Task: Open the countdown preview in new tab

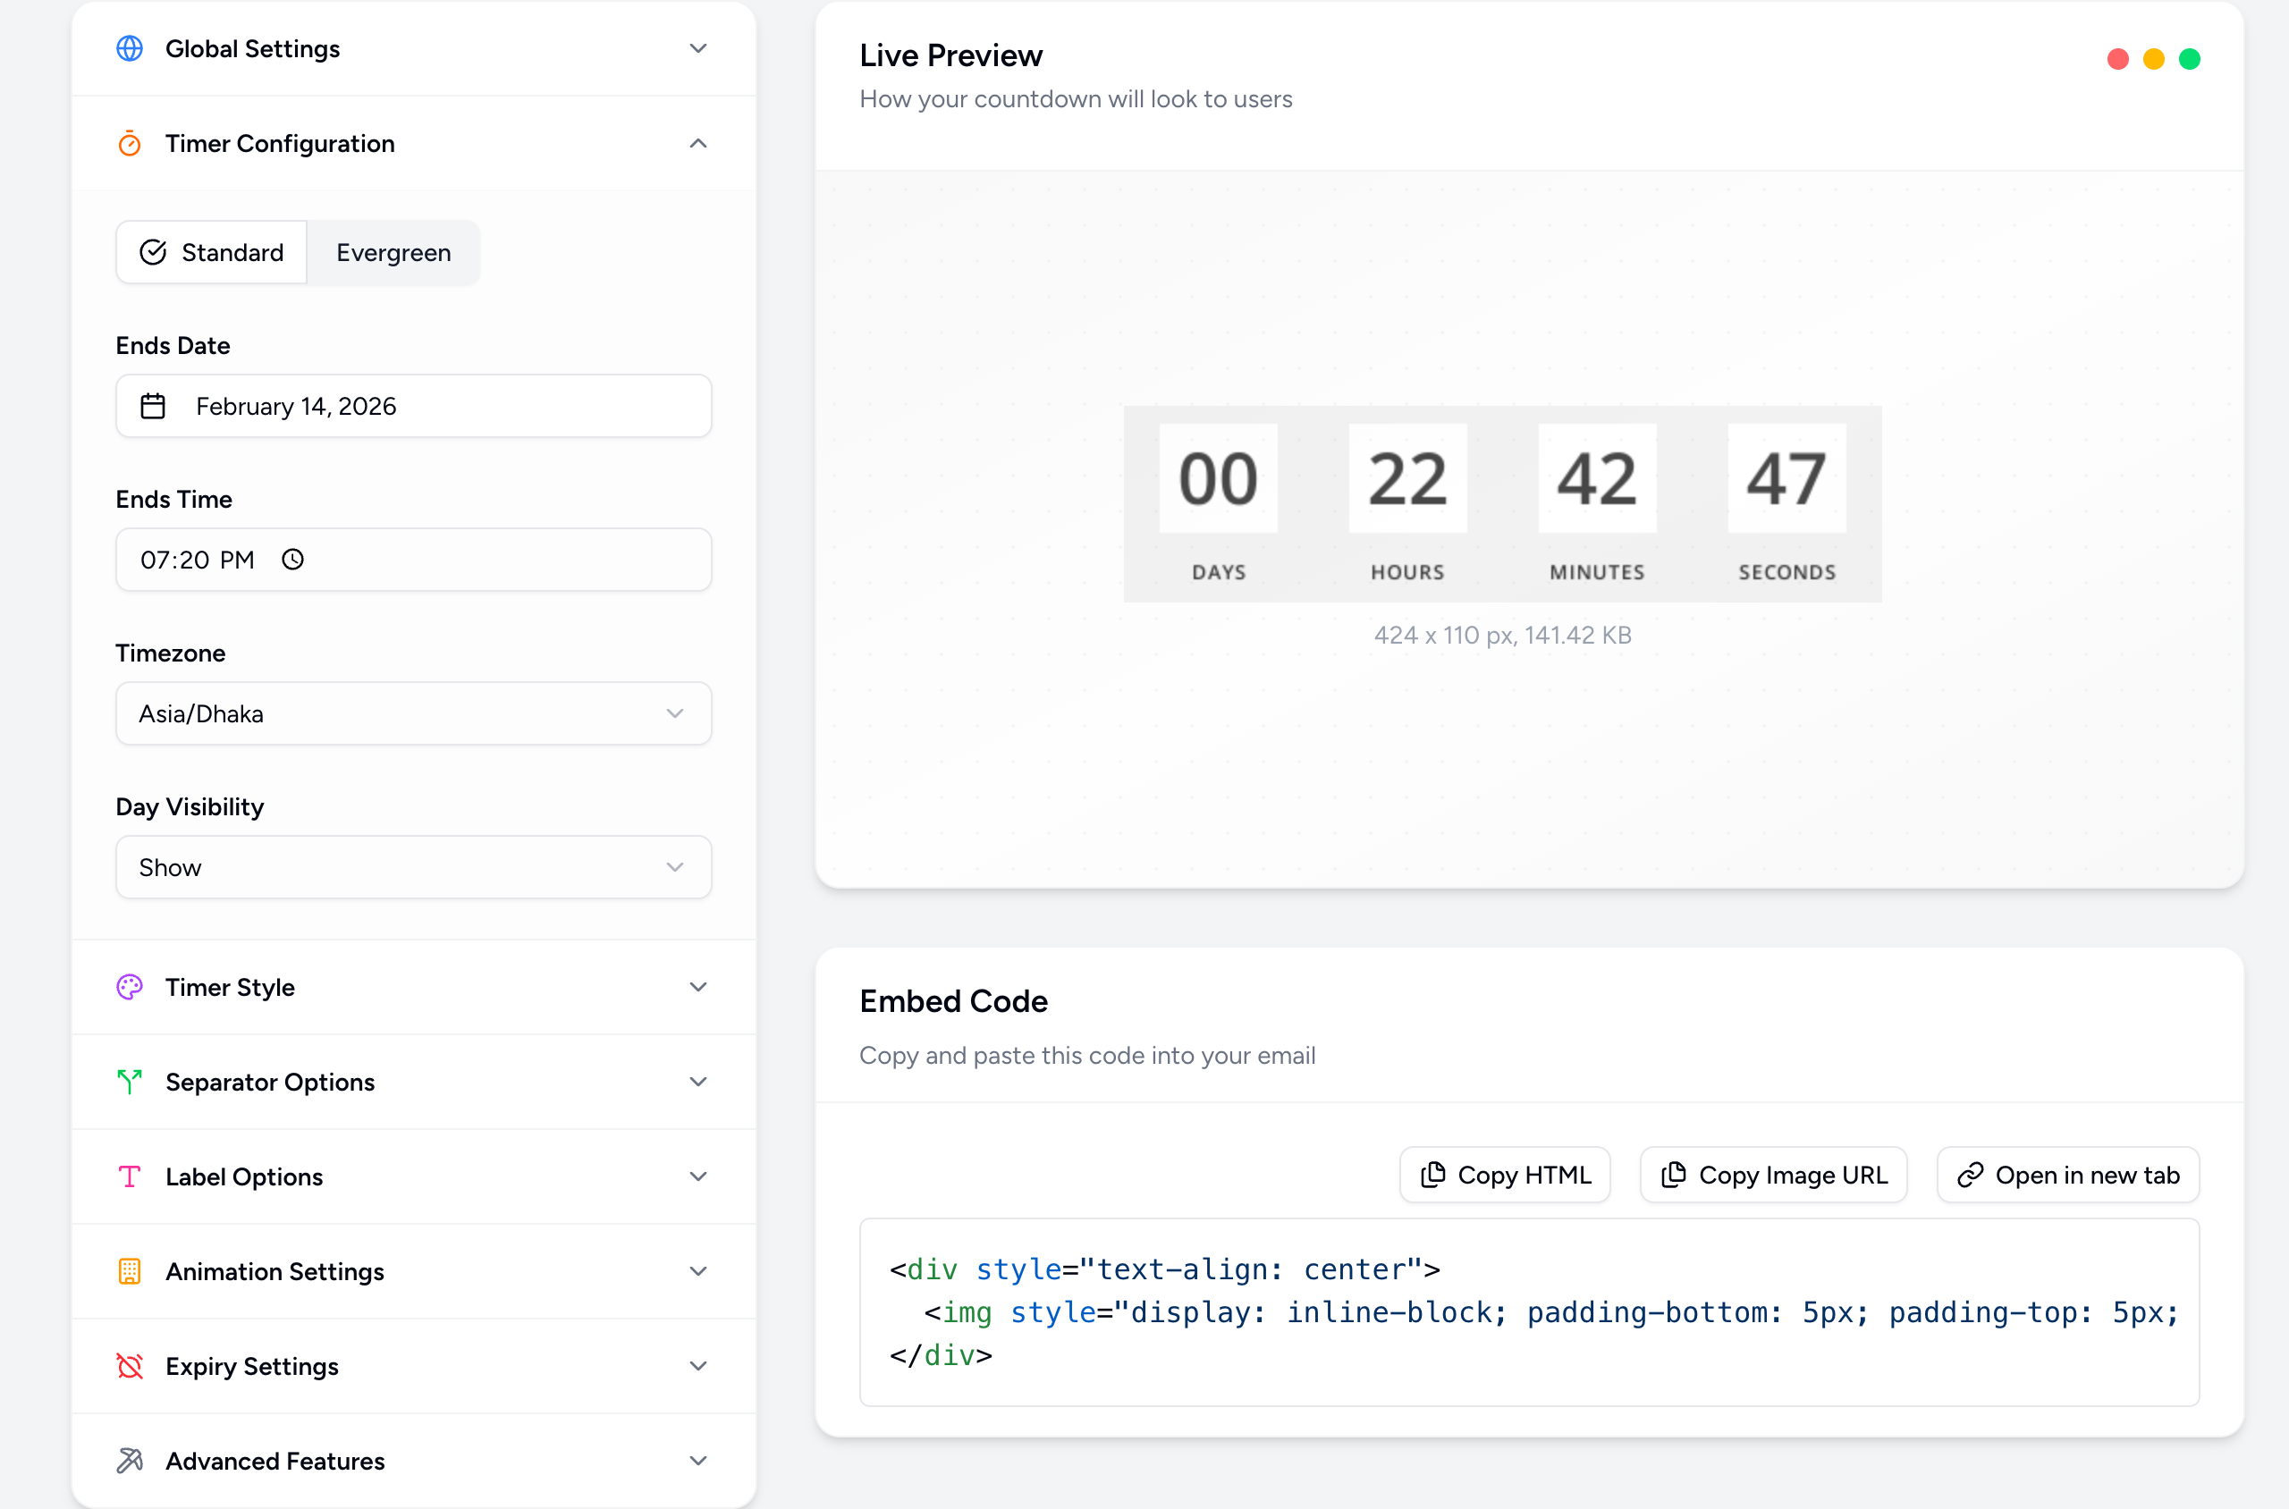Action: [x=2067, y=1174]
